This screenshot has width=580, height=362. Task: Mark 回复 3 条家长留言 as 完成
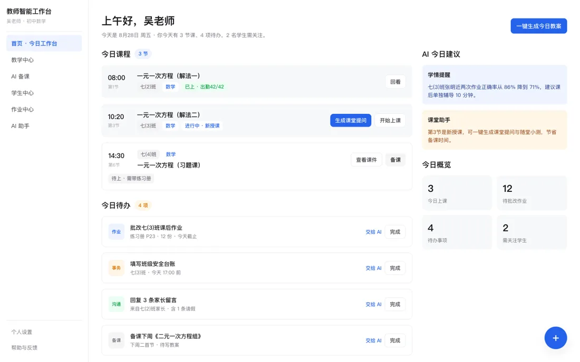(395, 305)
